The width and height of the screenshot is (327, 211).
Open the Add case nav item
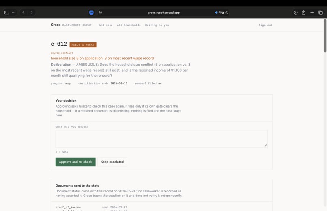[106, 25]
